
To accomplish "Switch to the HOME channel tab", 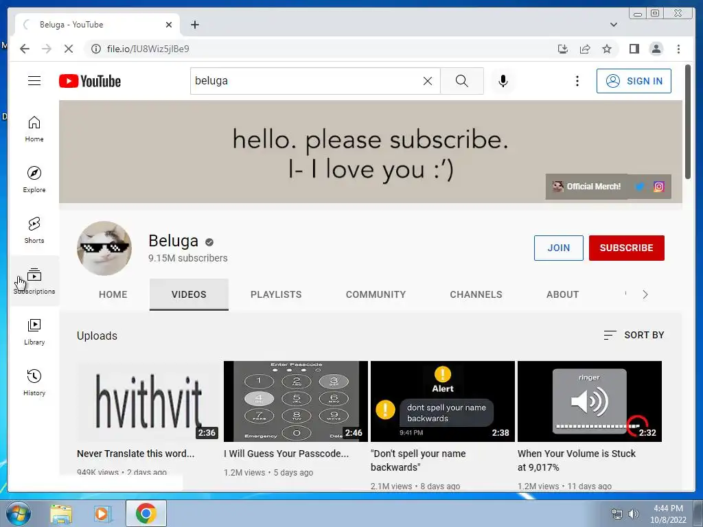I will (x=113, y=294).
